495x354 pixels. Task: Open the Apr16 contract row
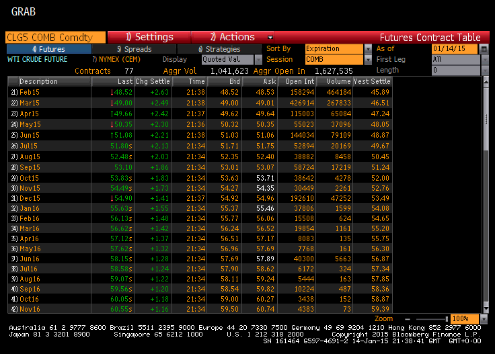(x=200, y=238)
